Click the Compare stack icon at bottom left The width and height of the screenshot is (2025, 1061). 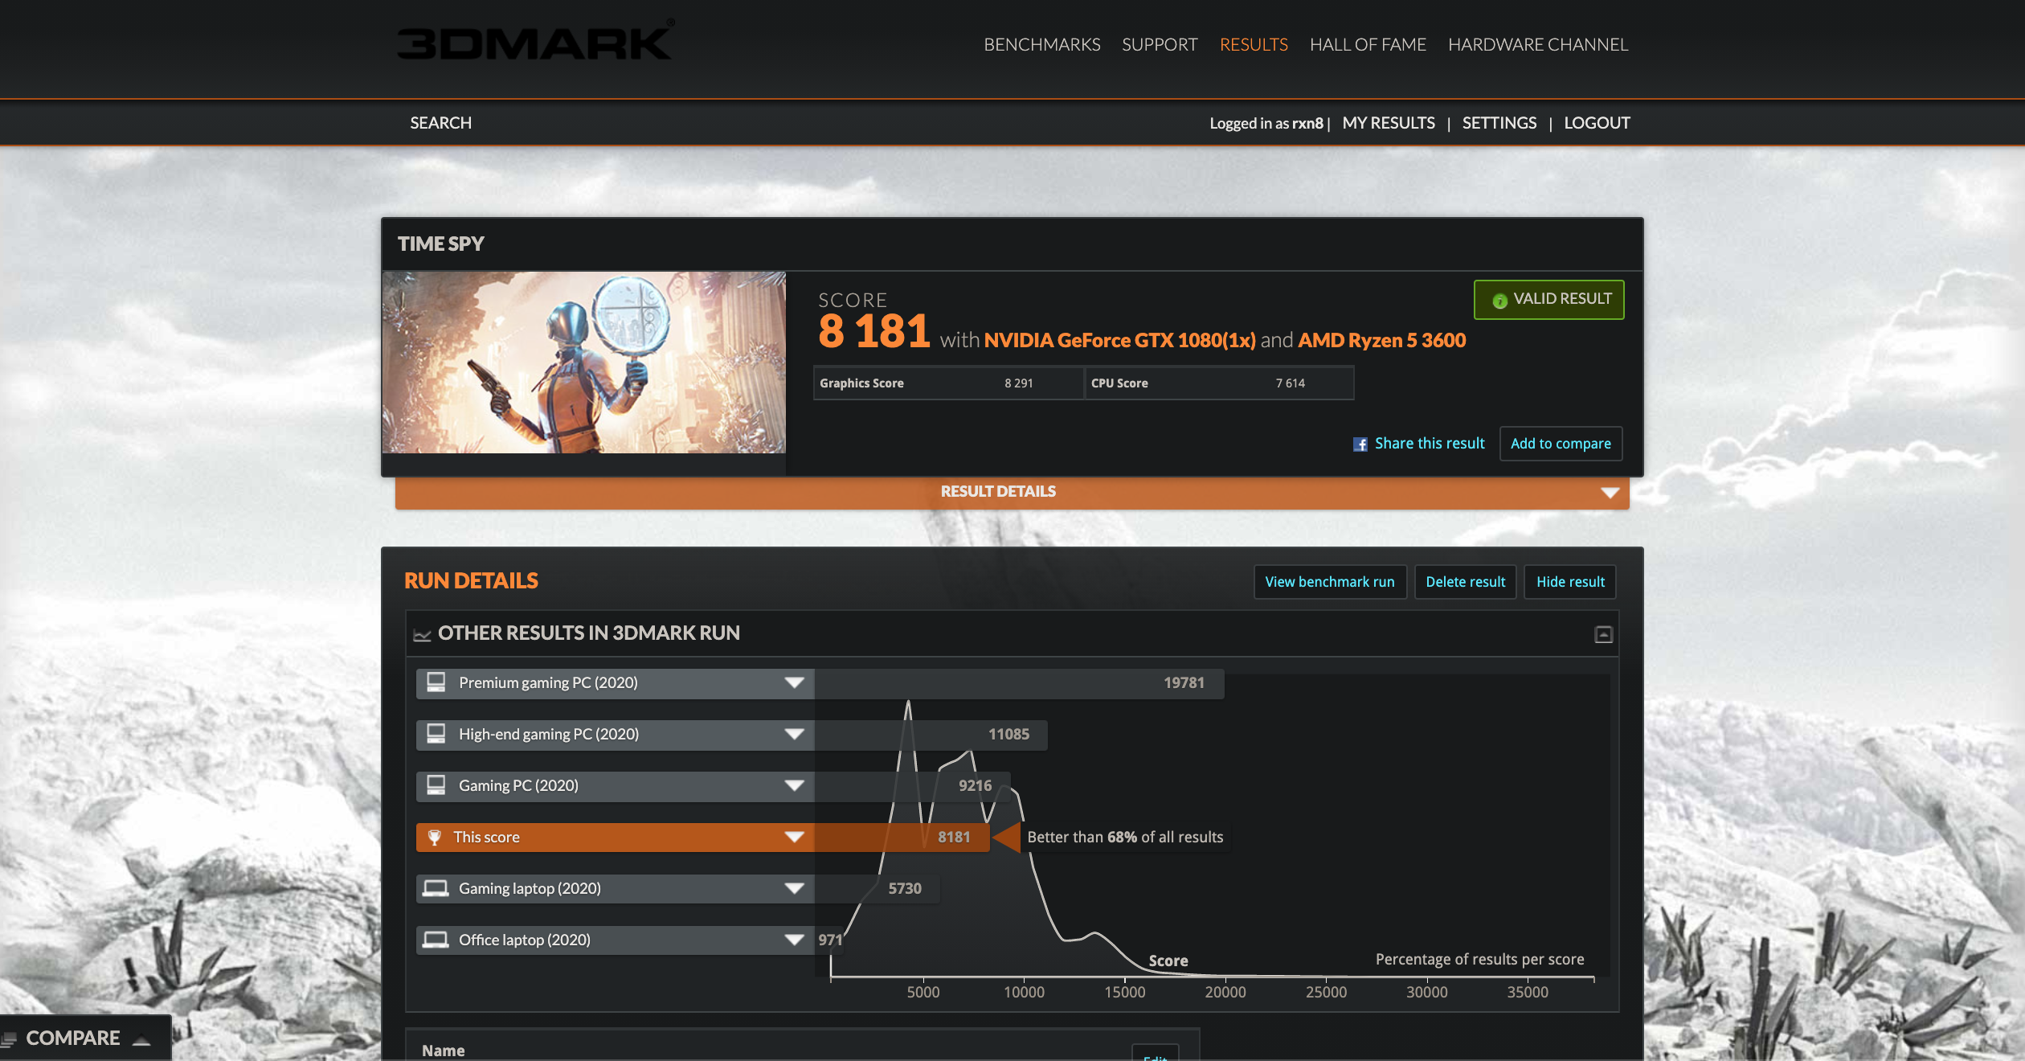[9, 1039]
